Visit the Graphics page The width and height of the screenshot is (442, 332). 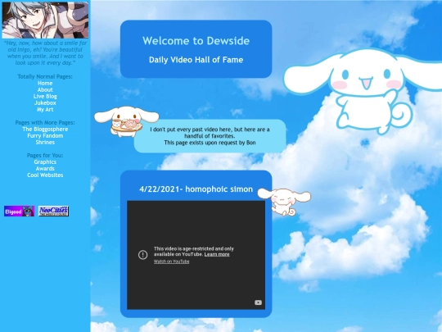coord(45,161)
